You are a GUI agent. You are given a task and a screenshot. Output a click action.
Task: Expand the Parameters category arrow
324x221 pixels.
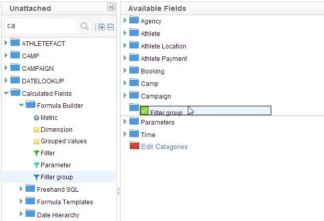pos(125,121)
